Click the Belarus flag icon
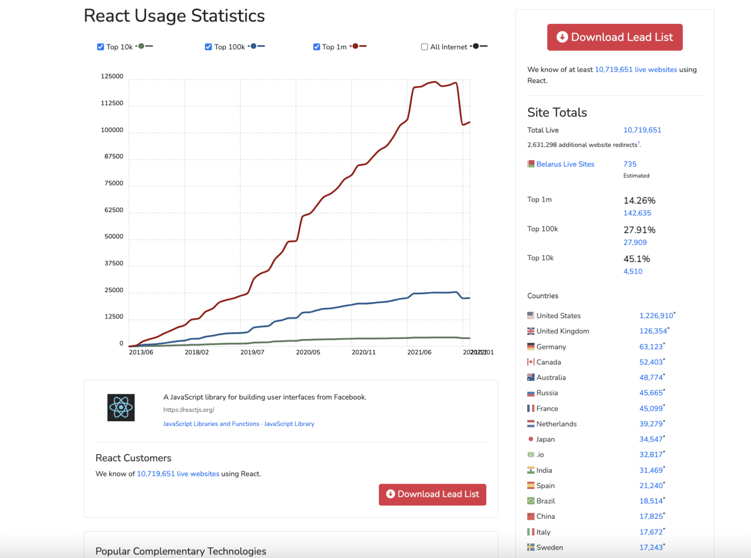This screenshot has width=751, height=558. pos(531,164)
